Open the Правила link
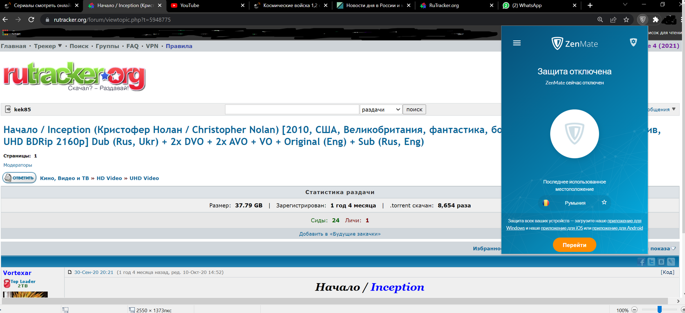This screenshot has width=685, height=313. [x=179, y=46]
